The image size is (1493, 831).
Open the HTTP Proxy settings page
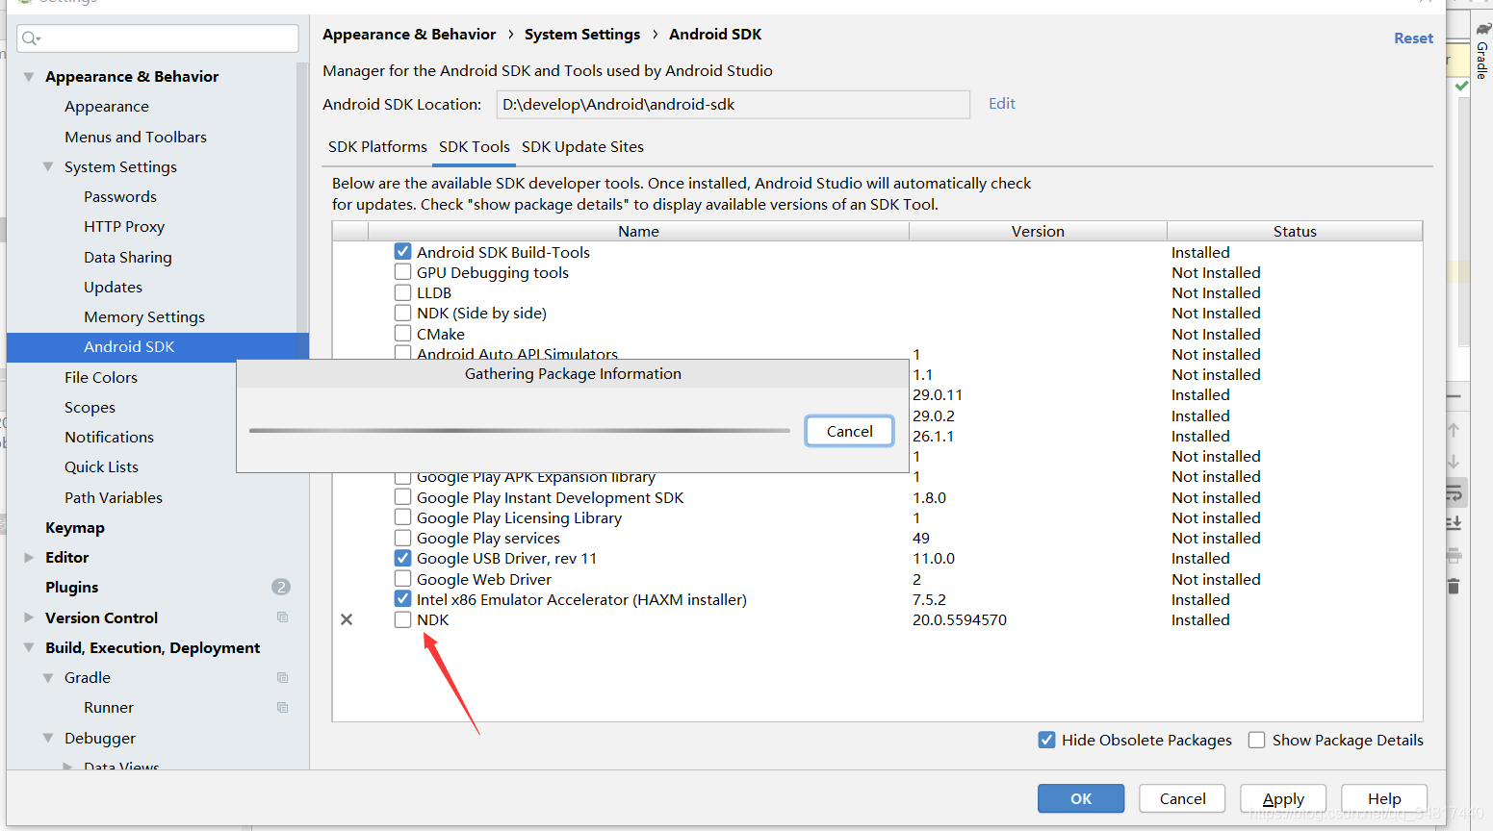coord(124,227)
